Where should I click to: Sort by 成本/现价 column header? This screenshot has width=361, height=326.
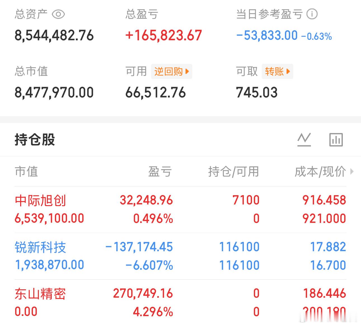coord(320,171)
